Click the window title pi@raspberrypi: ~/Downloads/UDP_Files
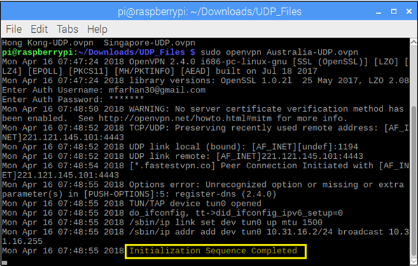Image resolution: width=418 pixels, height=266 pixels. point(209,11)
